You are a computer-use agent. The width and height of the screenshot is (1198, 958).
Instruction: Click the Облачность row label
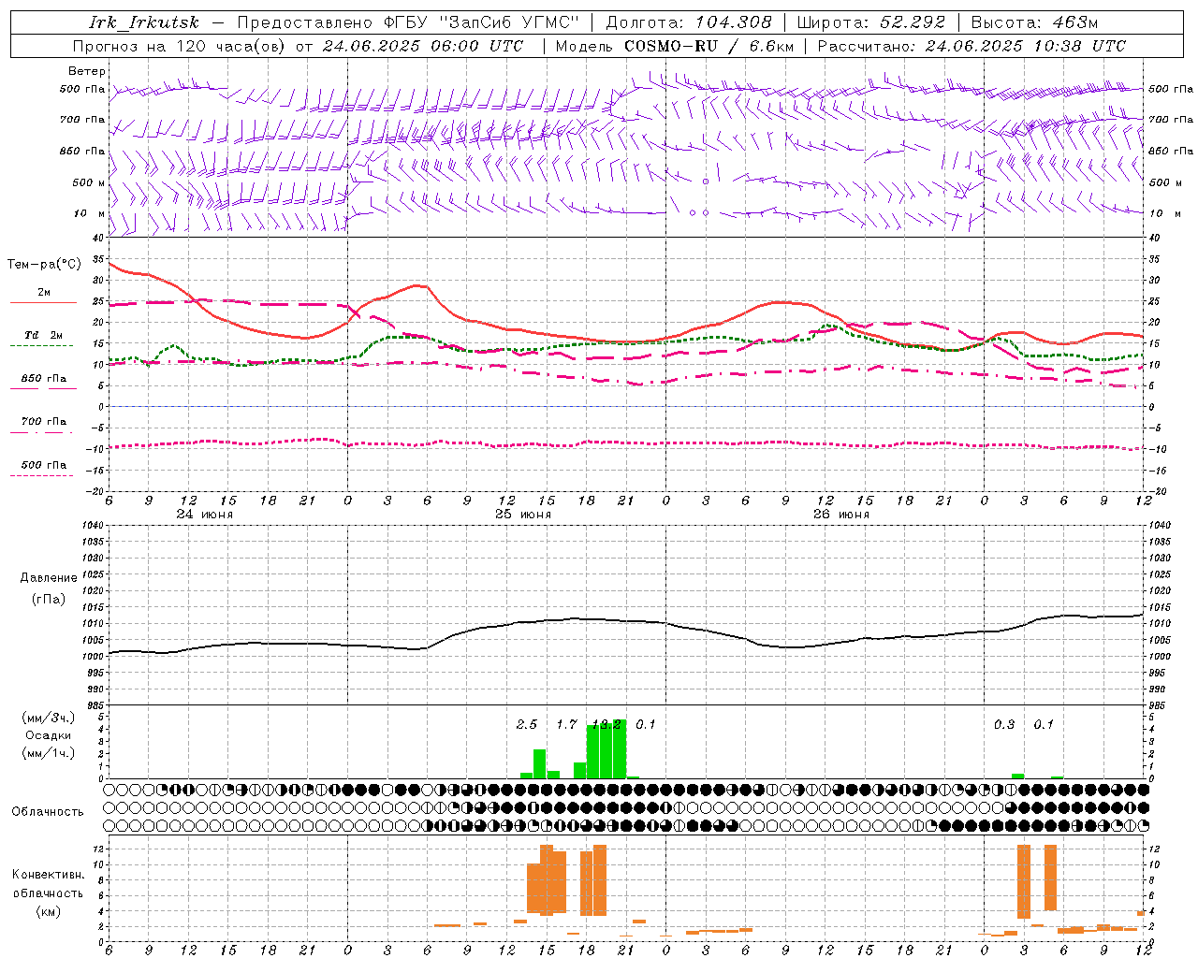(48, 812)
